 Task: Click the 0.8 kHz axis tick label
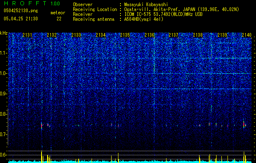pyautogui.click(x=4, y=114)
